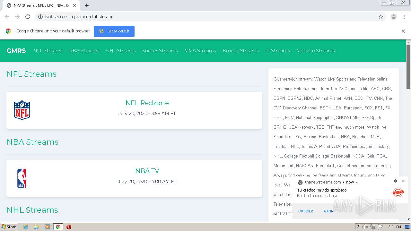Close the MMA Streams browser tab
Viewport: 411px width, 231px height.
[74, 5]
